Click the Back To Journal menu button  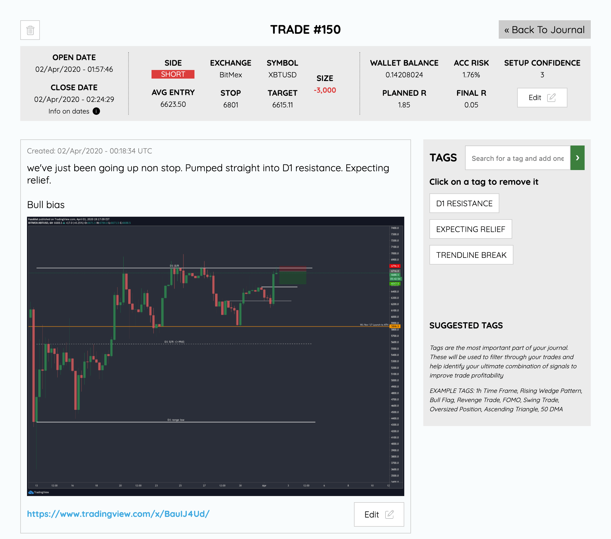544,29
